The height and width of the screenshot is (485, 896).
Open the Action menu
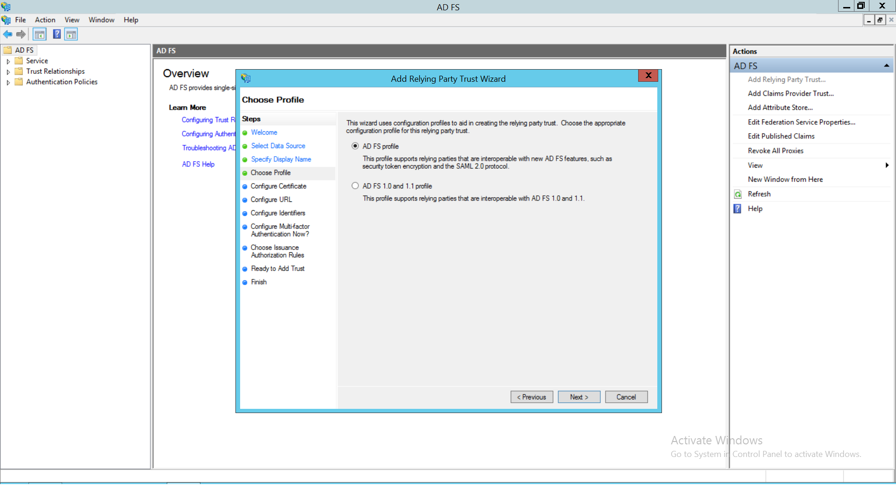click(x=45, y=20)
